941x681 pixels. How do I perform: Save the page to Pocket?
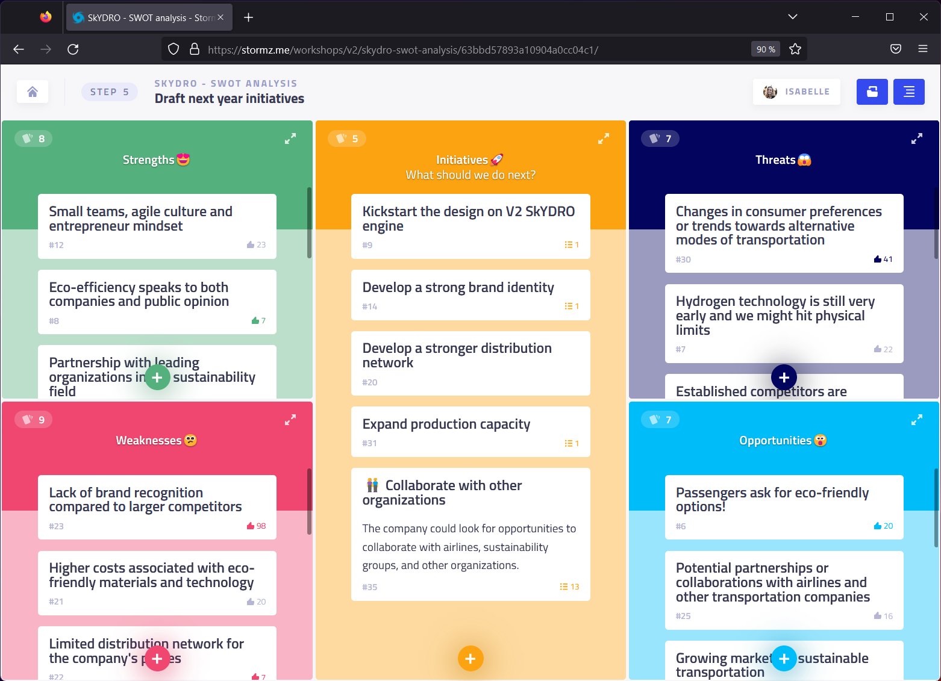896,49
